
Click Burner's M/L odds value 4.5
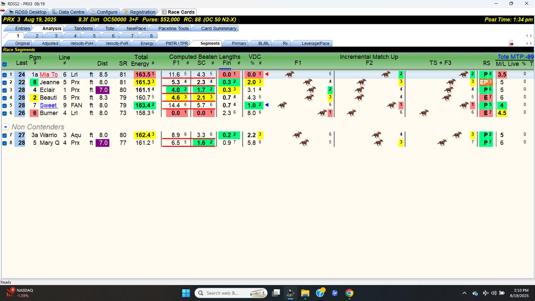coord(502,113)
